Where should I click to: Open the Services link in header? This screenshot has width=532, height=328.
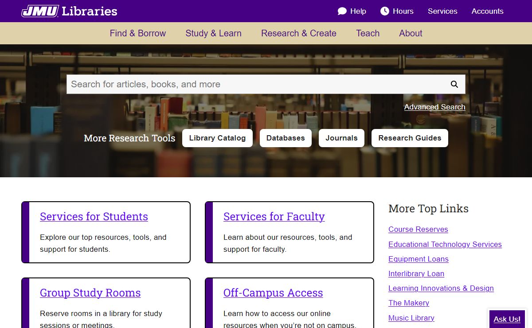pos(442,11)
